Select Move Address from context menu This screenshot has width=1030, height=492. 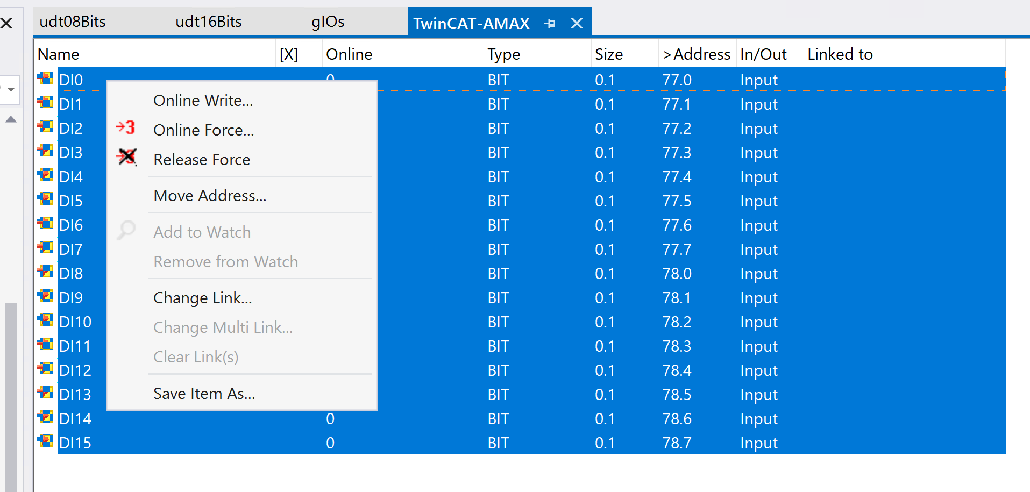[x=210, y=196]
